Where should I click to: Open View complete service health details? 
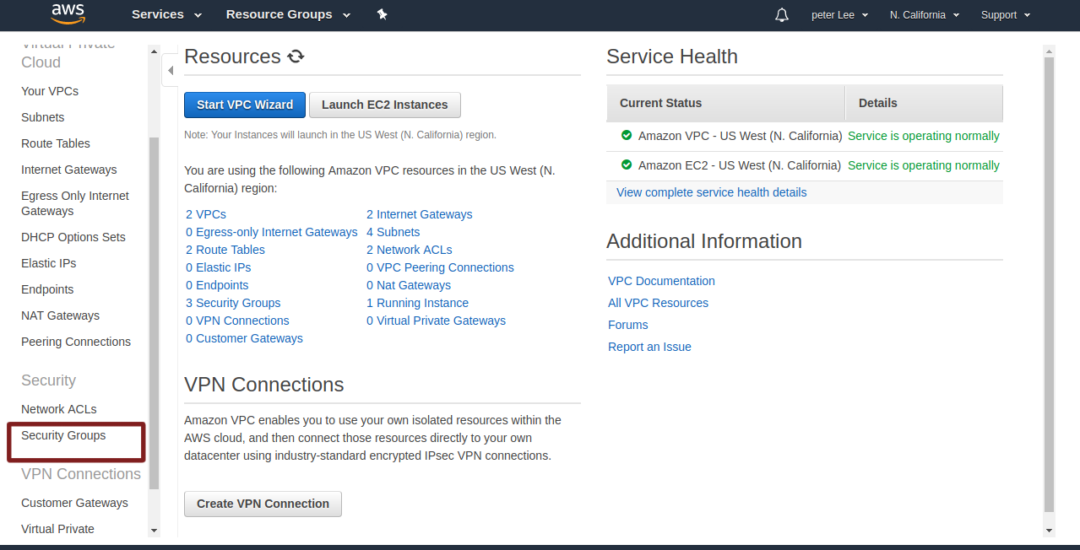pyautogui.click(x=711, y=192)
